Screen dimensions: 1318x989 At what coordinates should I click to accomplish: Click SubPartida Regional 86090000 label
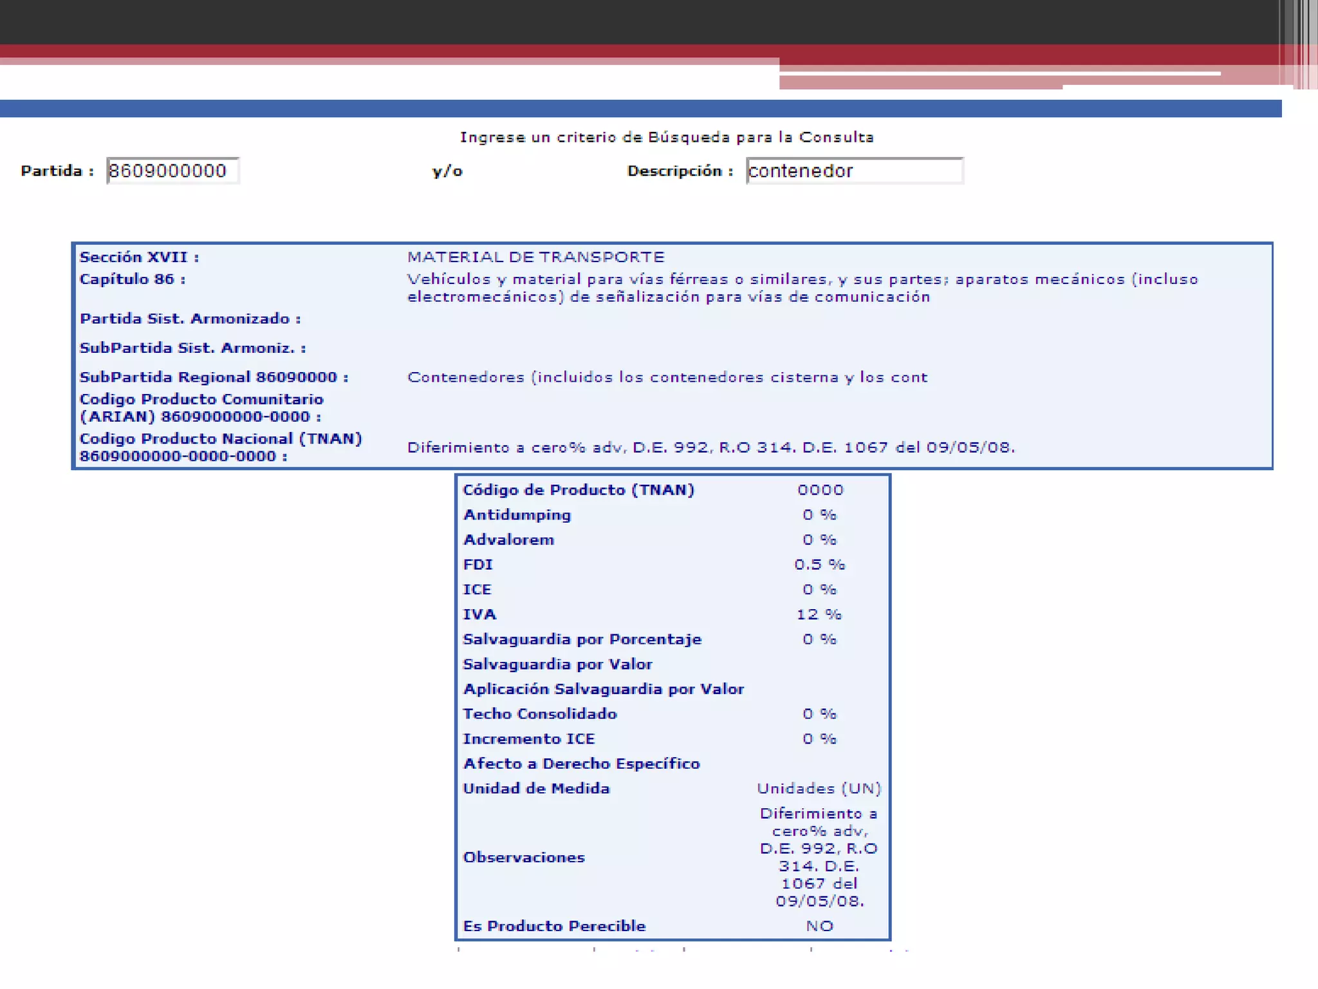click(214, 377)
